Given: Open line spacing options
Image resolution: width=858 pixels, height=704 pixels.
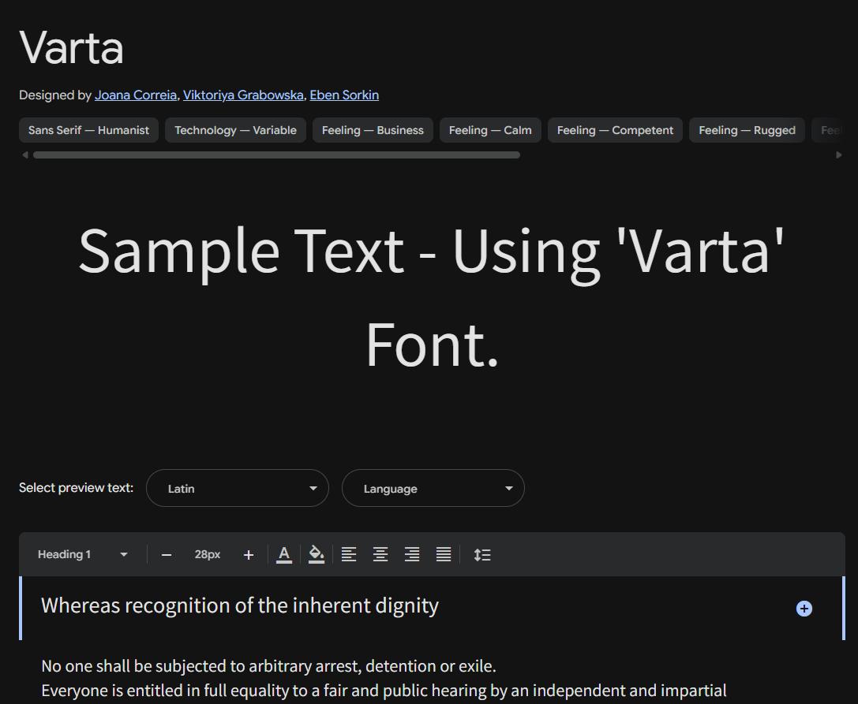Looking at the screenshot, I should (x=482, y=555).
